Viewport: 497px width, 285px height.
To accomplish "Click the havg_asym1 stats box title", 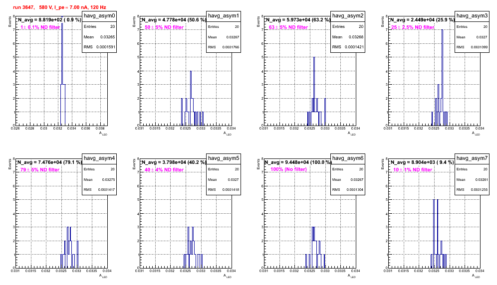I will (224, 16).
